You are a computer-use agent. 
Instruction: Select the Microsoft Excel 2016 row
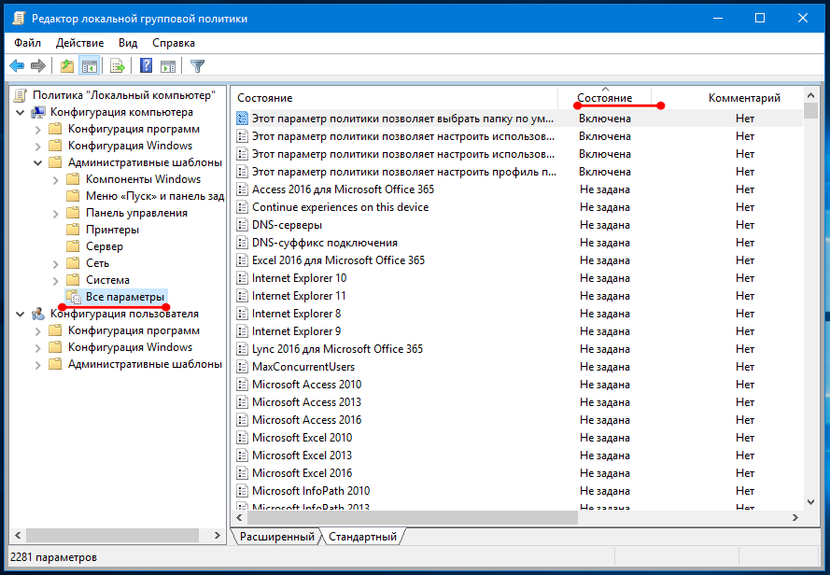point(302,473)
